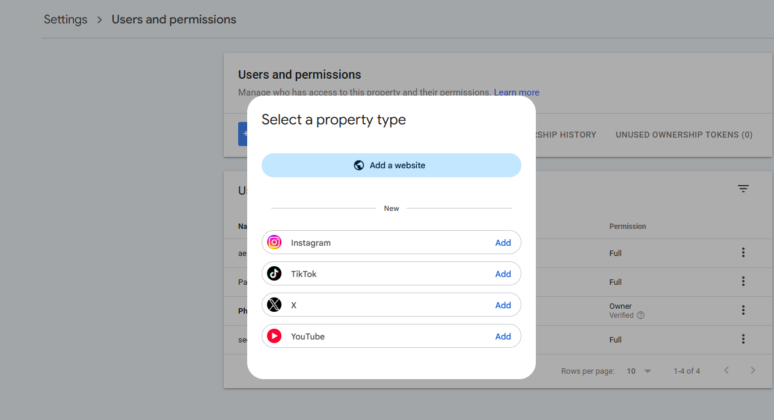The image size is (774, 420).
Task: Open the Rows per page dropdown
Action: click(639, 371)
